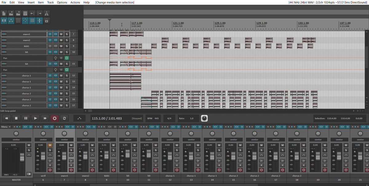Click the chorus 2 track name on track 15

(x=26, y=93)
